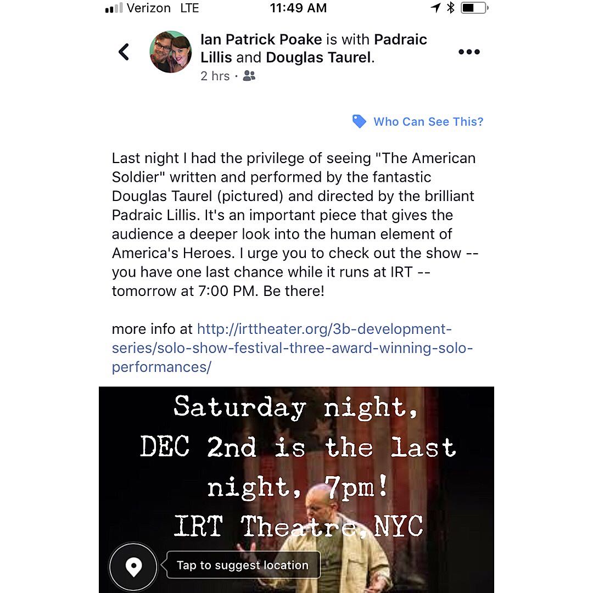Open the irttheater.org show link
This screenshot has width=593, height=593.
click(292, 348)
